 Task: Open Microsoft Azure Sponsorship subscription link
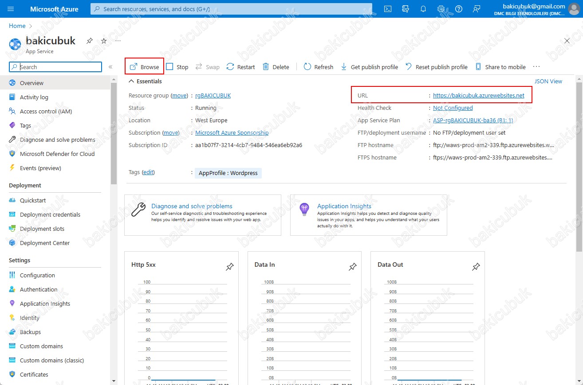click(232, 132)
